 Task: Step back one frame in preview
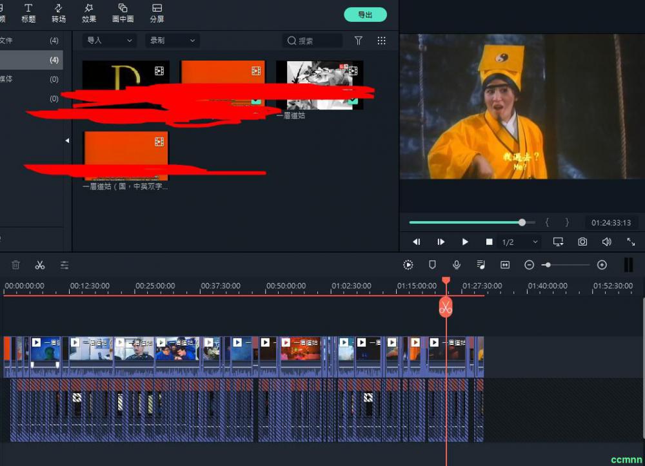click(x=416, y=242)
